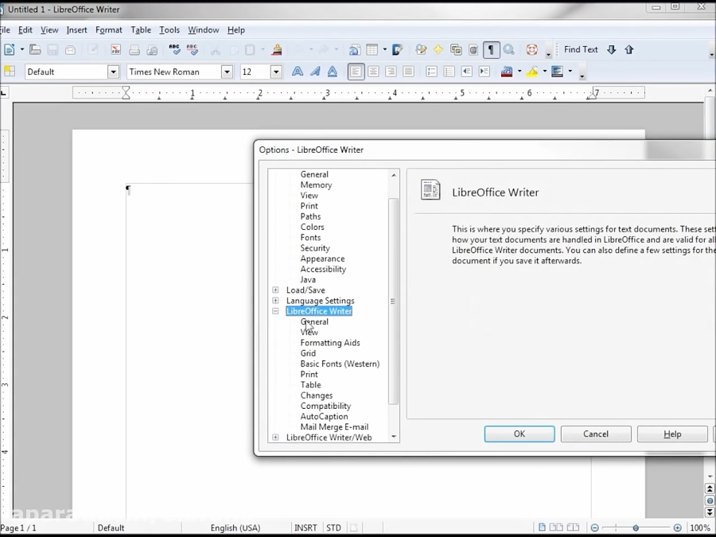Screen dimensions: 716x537
Task: Click the Cancel button in Options dialog
Action: (x=595, y=434)
